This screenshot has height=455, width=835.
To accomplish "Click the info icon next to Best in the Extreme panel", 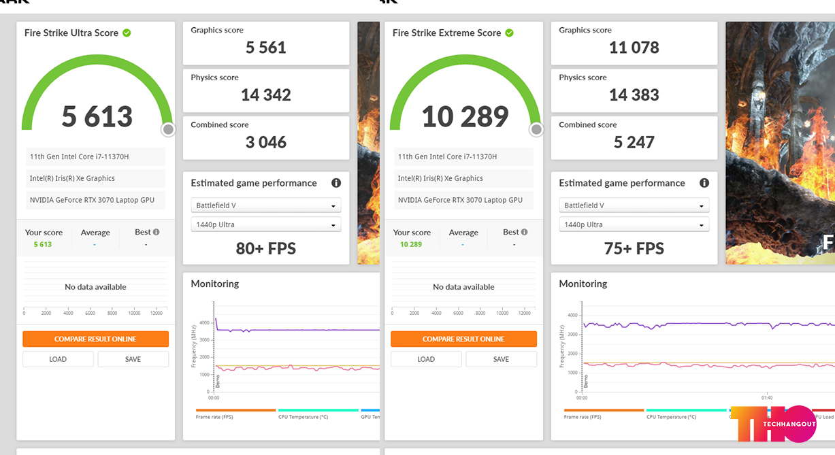I will coord(525,232).
